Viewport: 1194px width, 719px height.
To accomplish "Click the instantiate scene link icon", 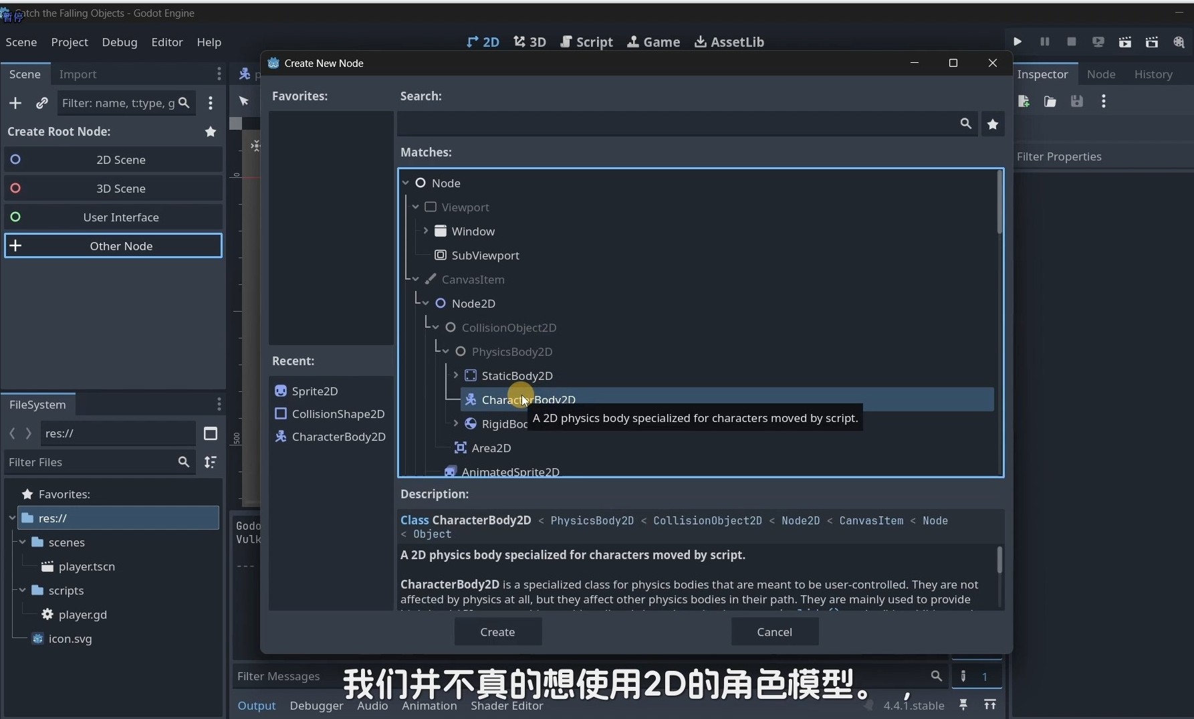I will pyautogui.click(x=41, y=103).
